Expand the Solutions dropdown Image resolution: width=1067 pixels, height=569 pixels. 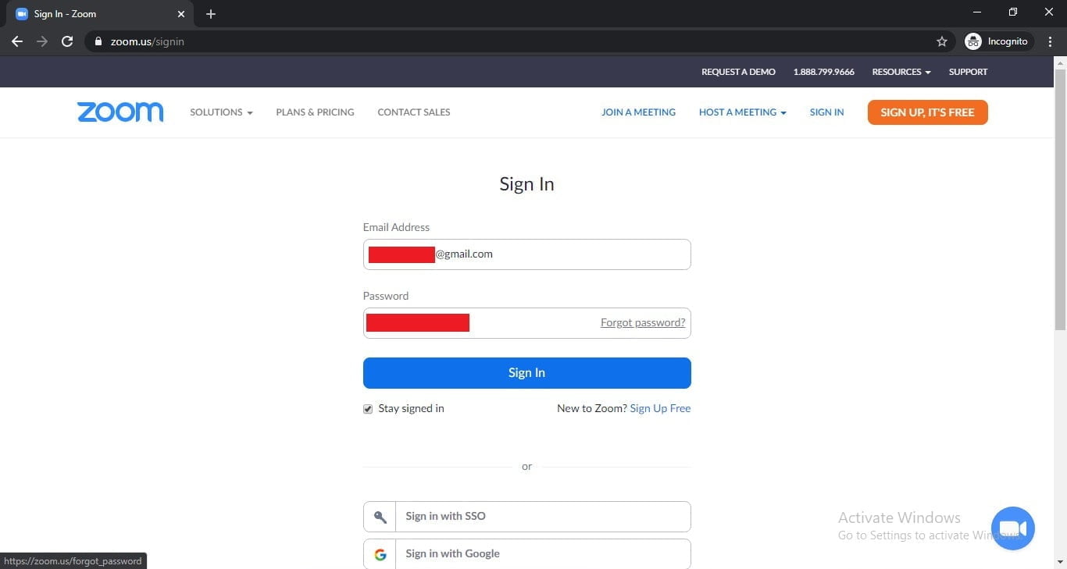[222, 112]
